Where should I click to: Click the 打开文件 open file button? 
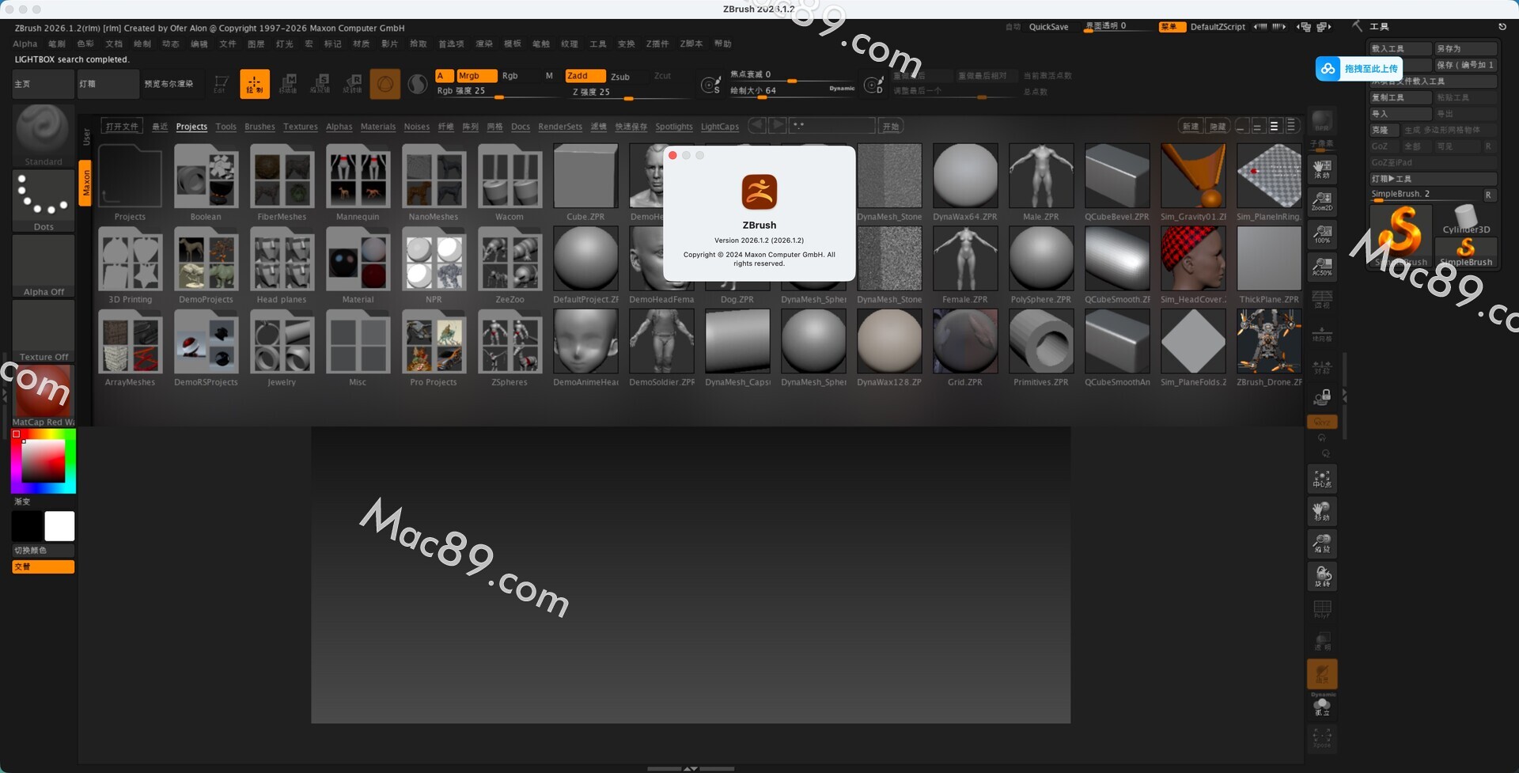[122, 127]
